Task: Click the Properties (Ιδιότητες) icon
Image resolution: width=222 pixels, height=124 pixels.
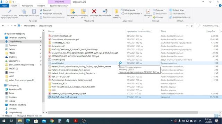Action: [x=148, y=11]
